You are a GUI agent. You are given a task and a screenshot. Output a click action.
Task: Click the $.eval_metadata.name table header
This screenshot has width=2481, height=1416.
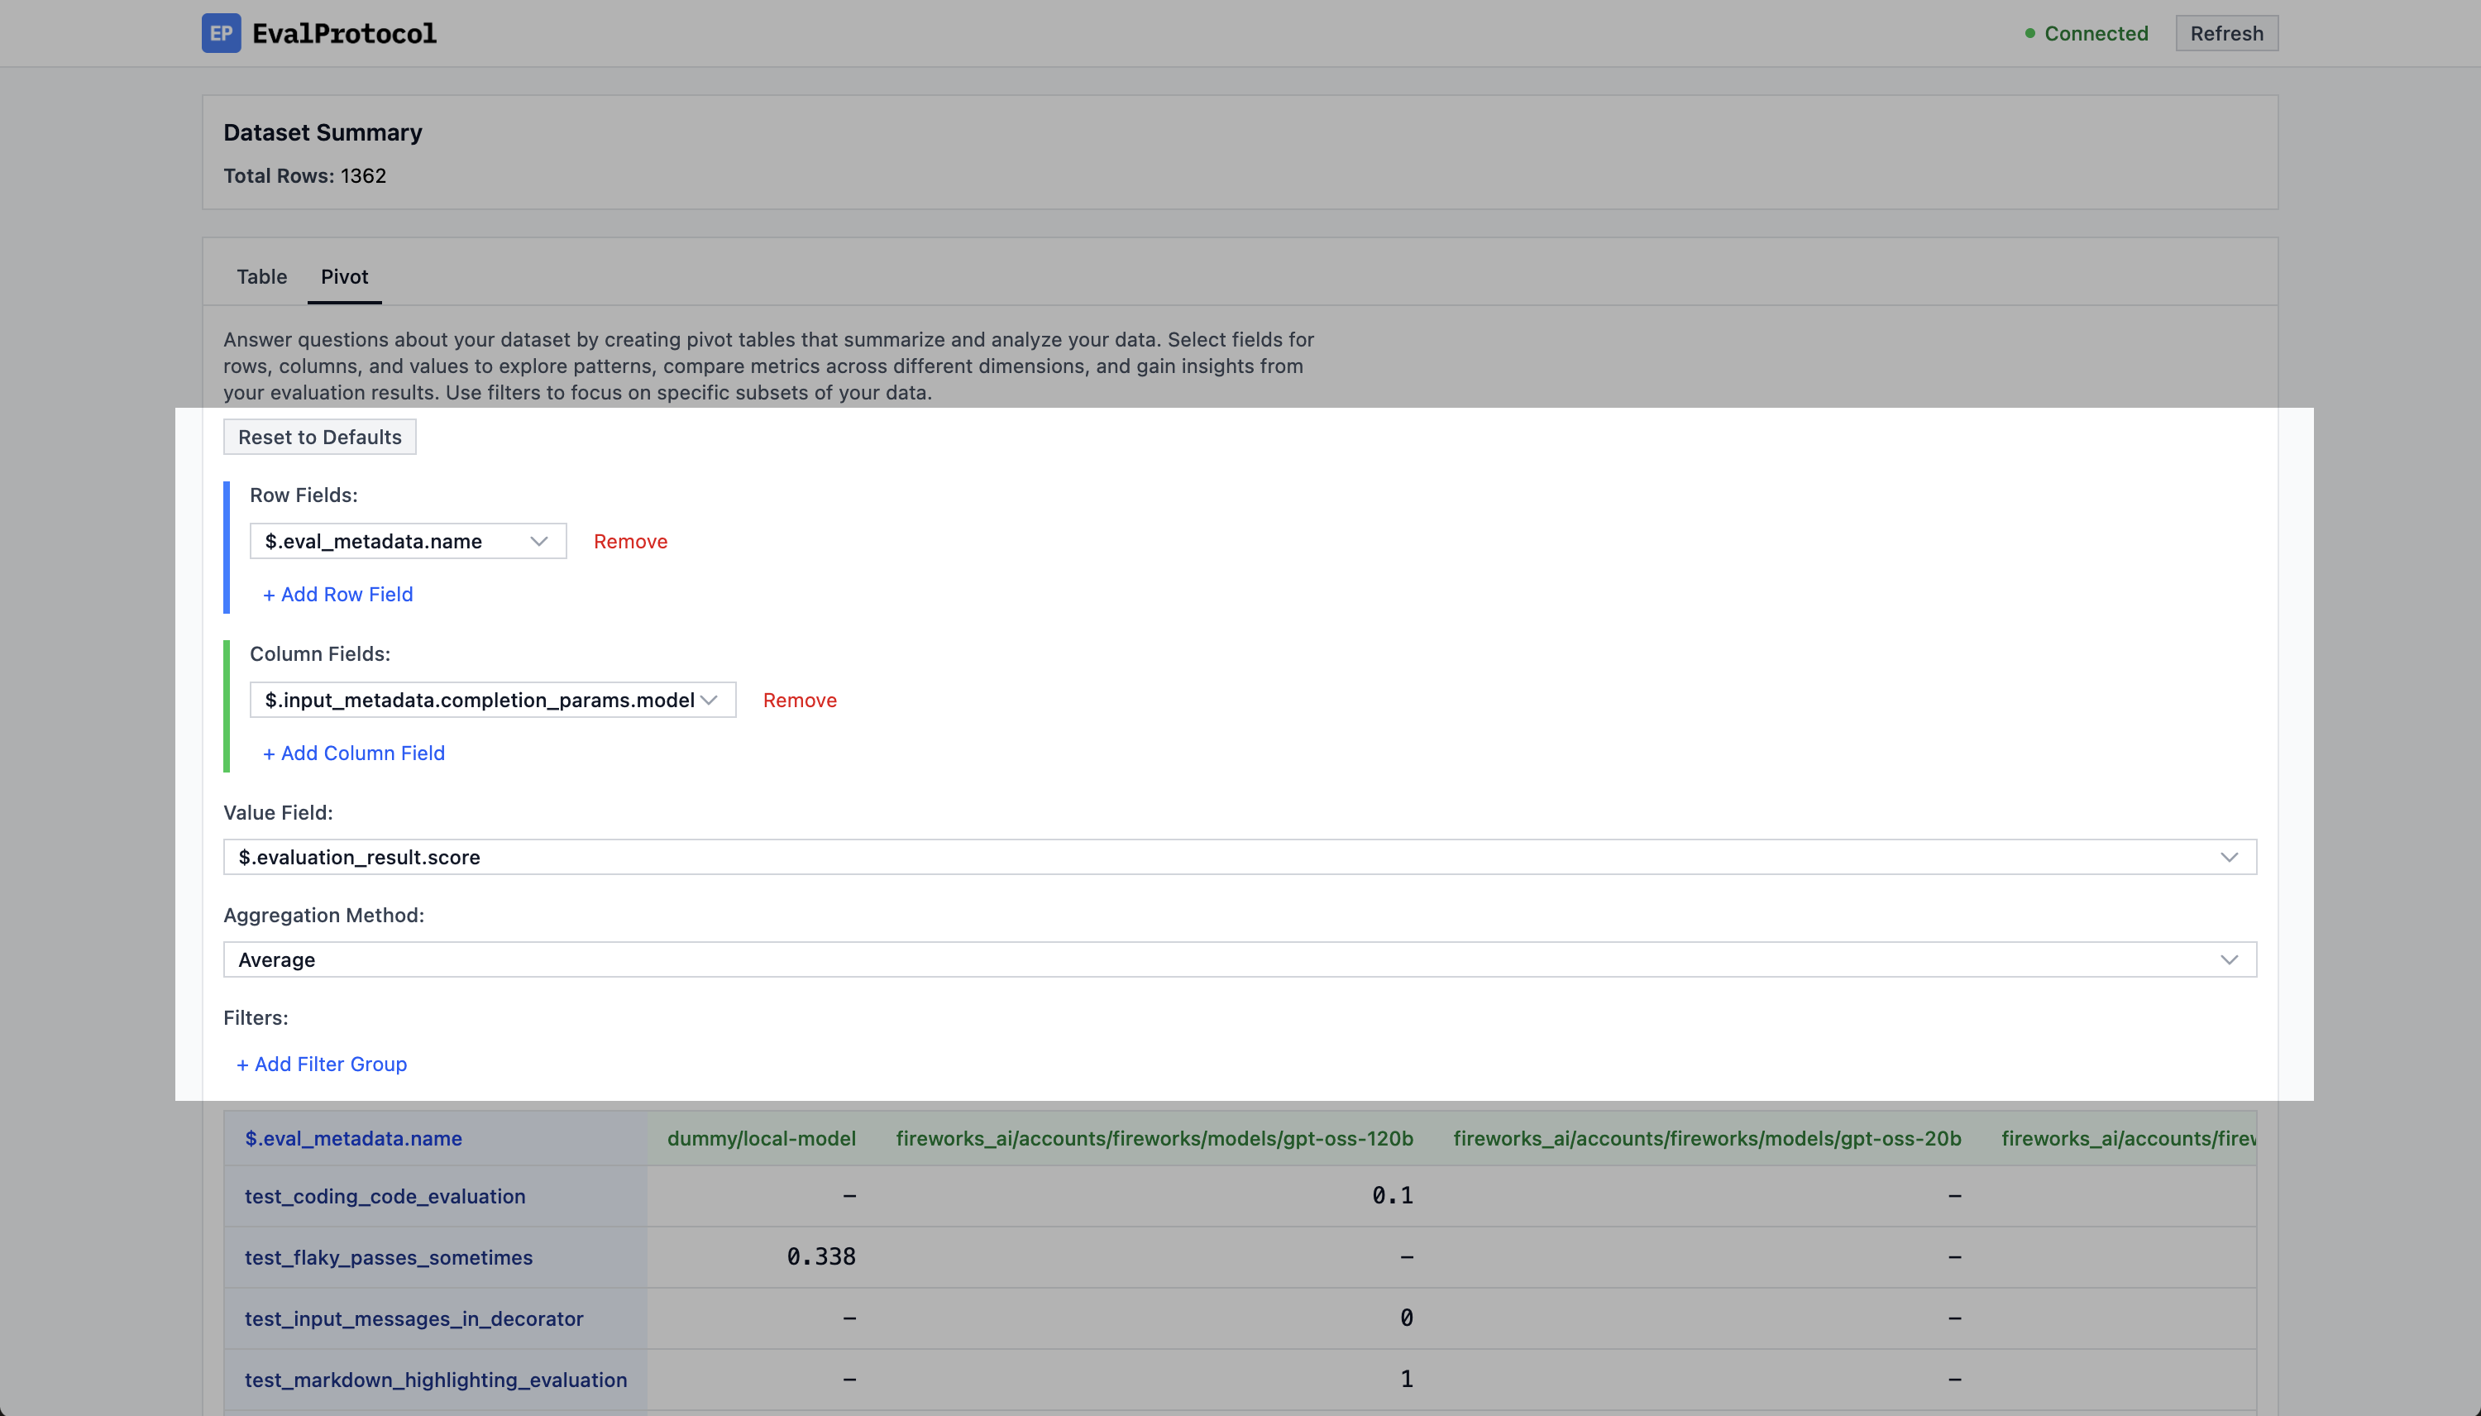click(353, 1138)
